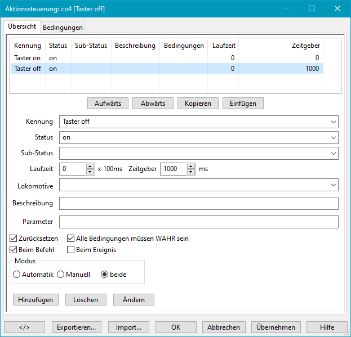The image size is (351, 337).
Task: Expand the Status dropdown
Action: click(x=334, y=137)
